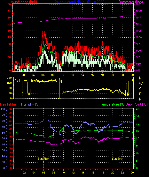The image size is (149, 177).
Task: Click 100 on the humidity axis
Action: point(3,109)
